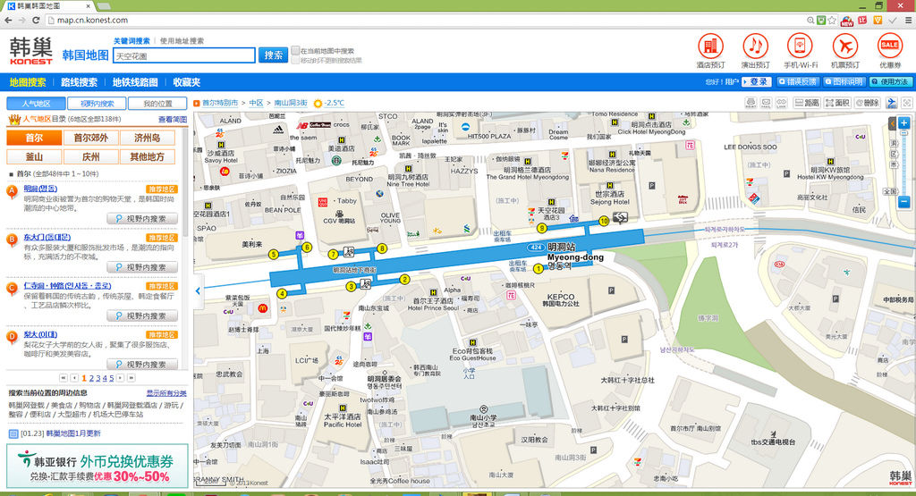Click the line 424 station badge
This screenshot has height=496, width=916.
537,248
